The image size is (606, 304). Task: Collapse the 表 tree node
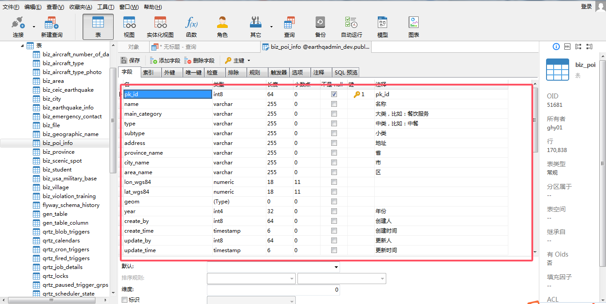[23, 46]
